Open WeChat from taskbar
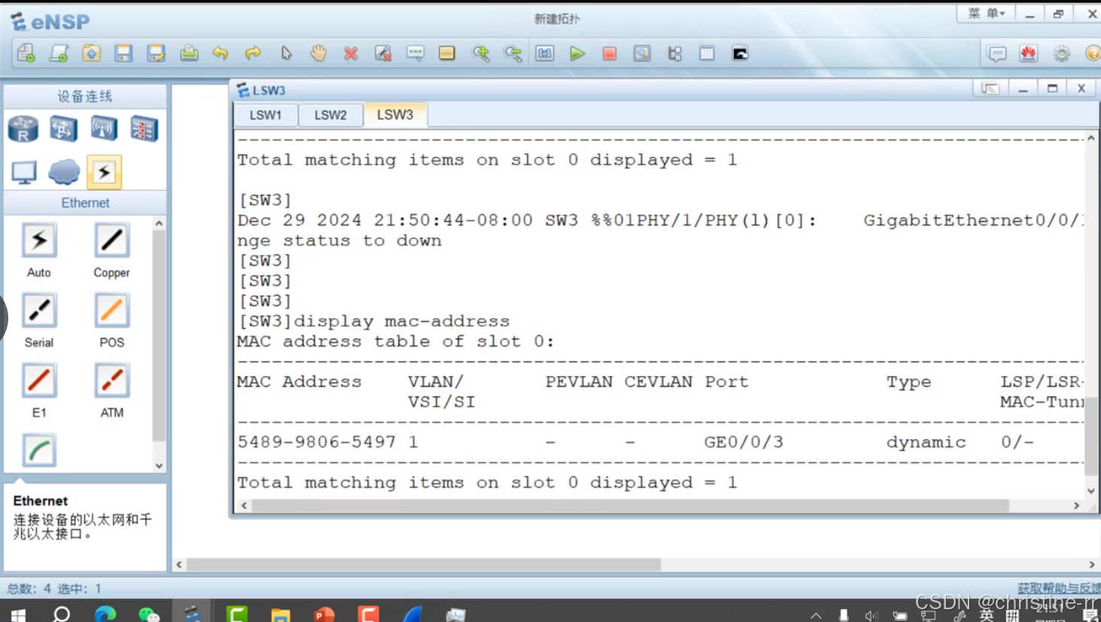This screenshot has width=1101, height=622. 149,614
